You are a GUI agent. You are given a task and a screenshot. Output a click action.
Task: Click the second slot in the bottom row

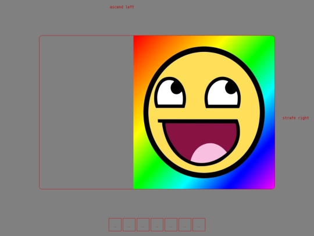tap(129, 224)
